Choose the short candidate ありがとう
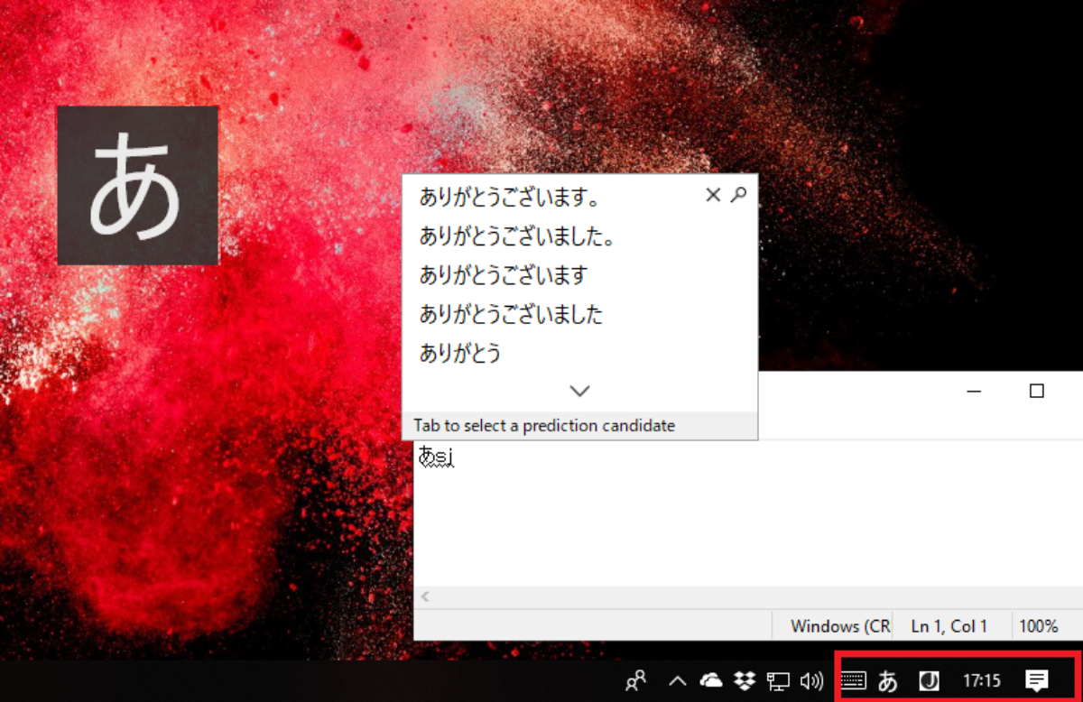This screenshot has height=702, width=1083. point(460,353)
